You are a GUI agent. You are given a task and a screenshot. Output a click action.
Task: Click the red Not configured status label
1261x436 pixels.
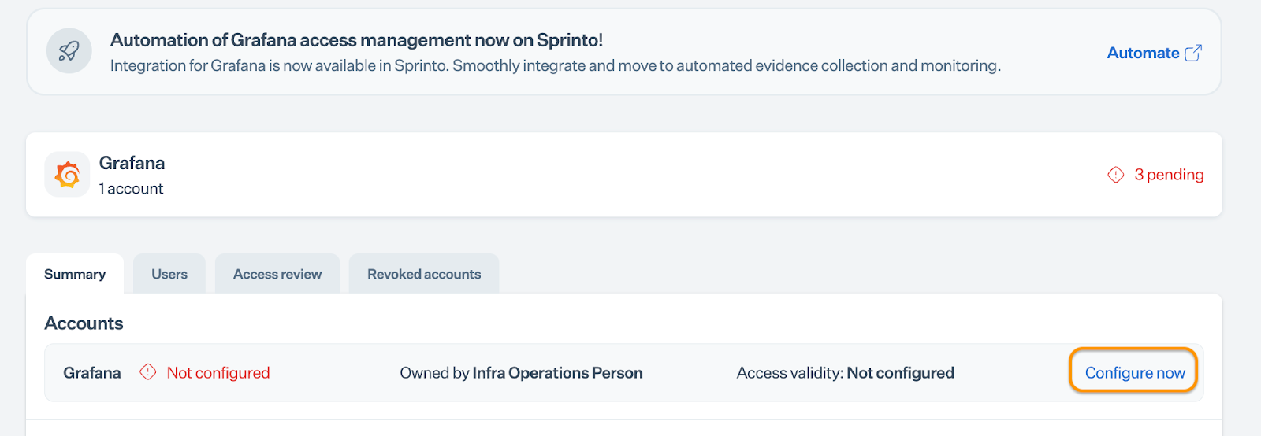pyautogui.click(x=218, y=372)
